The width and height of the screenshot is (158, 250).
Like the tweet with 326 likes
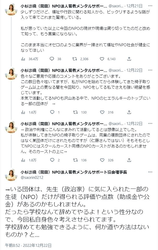pos(102,160)
